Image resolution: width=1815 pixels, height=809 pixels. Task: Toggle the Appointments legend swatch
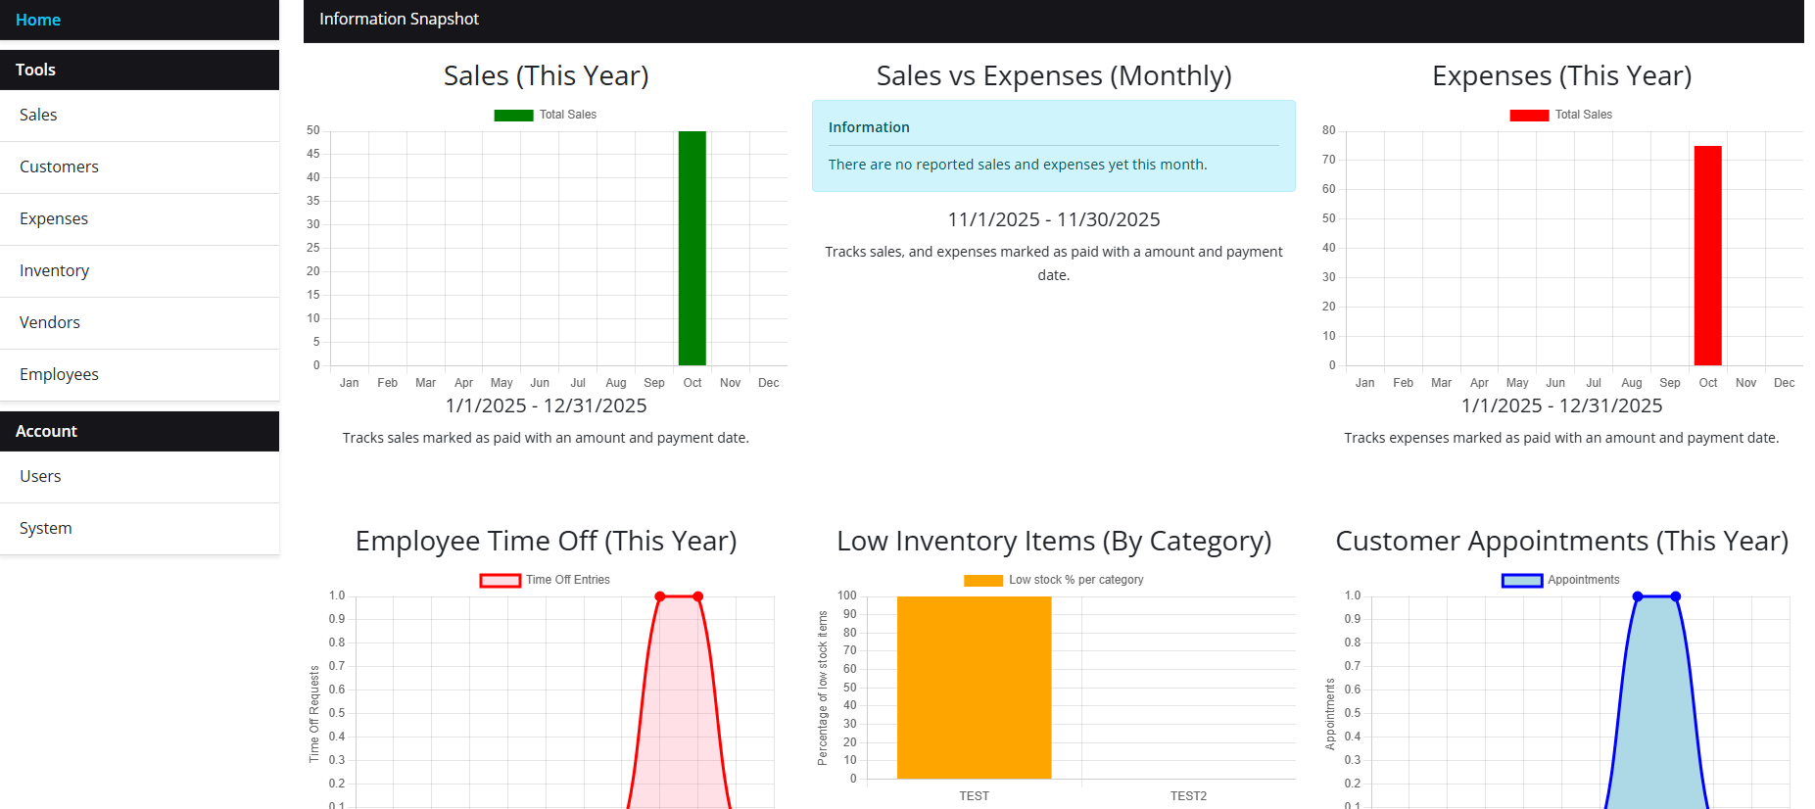click(x=1522, y=580)
